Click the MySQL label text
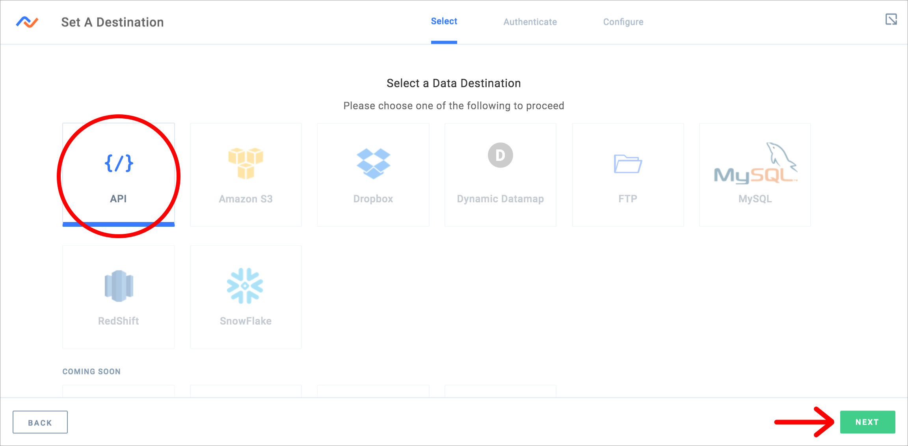908x446 pixels. pos(755,199)
